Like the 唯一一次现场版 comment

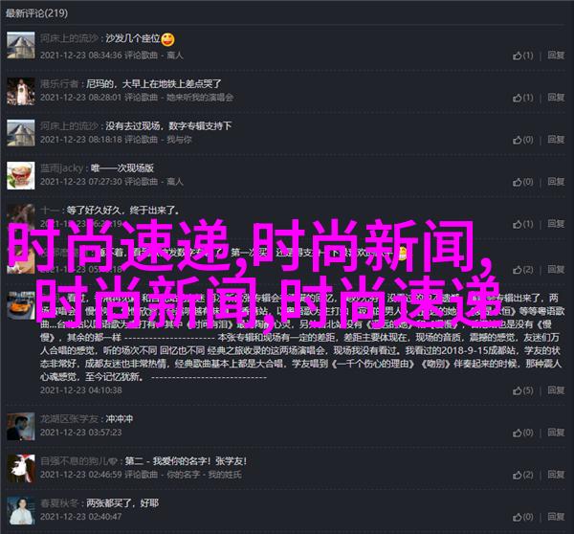(x=522, y=182)
